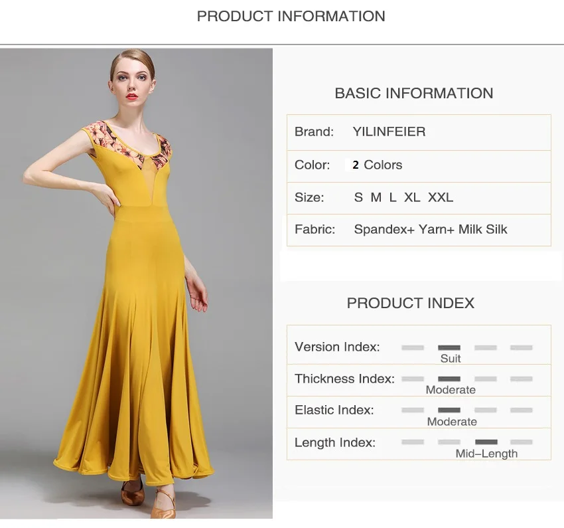This screenshot has height=528, width=564.
Task: Click the last Length Index bar
Action: pyautogui.click(x=521, y=442)
